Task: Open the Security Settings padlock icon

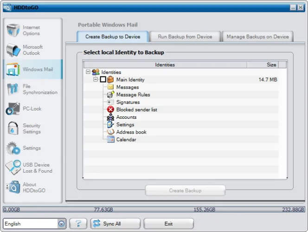Action: (x=13, y=128)
